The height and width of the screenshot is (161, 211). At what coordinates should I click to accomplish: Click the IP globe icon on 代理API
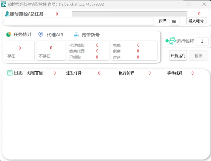41,34
